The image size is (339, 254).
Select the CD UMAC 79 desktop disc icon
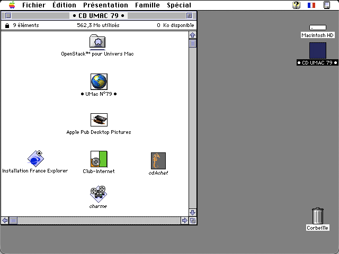tap(318, 51)
